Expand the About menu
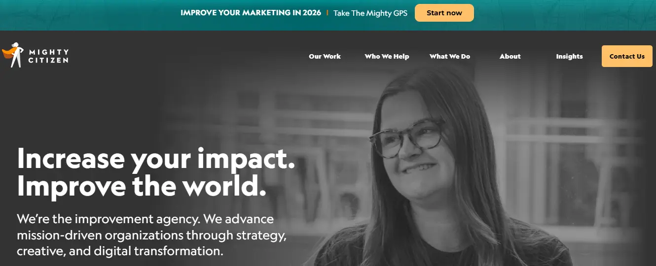656x266 pixels. pos(510,56)
